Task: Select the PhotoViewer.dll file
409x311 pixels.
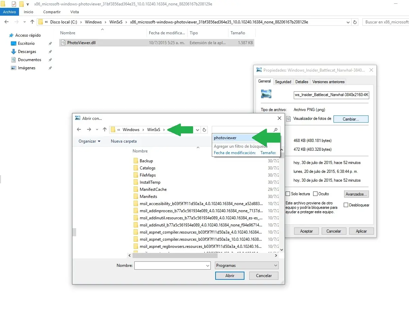Action: (x=156, y=43)
